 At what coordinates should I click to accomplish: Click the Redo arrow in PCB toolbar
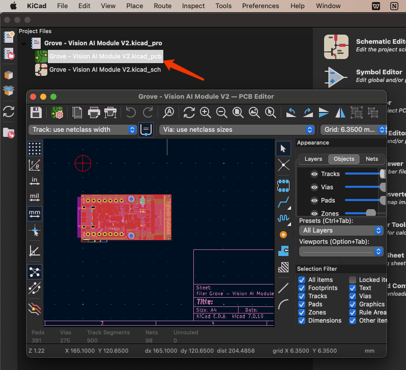click(148, 112)
